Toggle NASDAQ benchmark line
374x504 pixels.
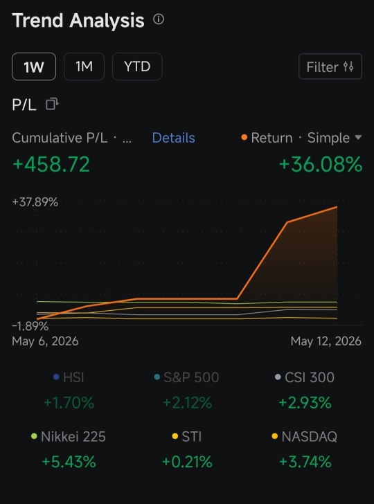coord(305,436)
